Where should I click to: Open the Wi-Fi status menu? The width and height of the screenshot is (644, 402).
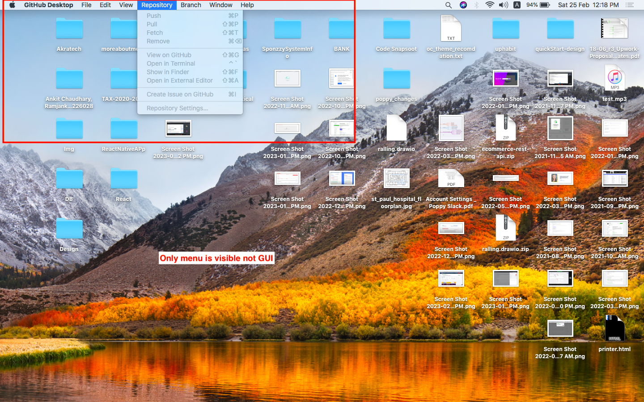click(490, 5)
